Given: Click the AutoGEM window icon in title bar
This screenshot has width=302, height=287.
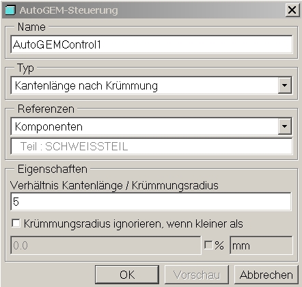Looking at the screenshot, I should pos(10,10).
